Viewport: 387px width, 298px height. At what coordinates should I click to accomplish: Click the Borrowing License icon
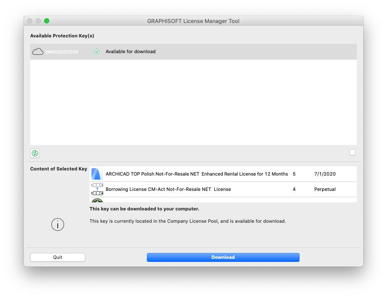click(x=97, y=189)
